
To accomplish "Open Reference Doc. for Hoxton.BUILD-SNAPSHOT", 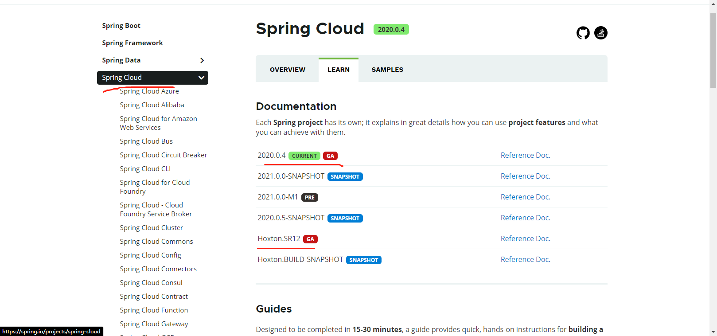I will 526,259.
